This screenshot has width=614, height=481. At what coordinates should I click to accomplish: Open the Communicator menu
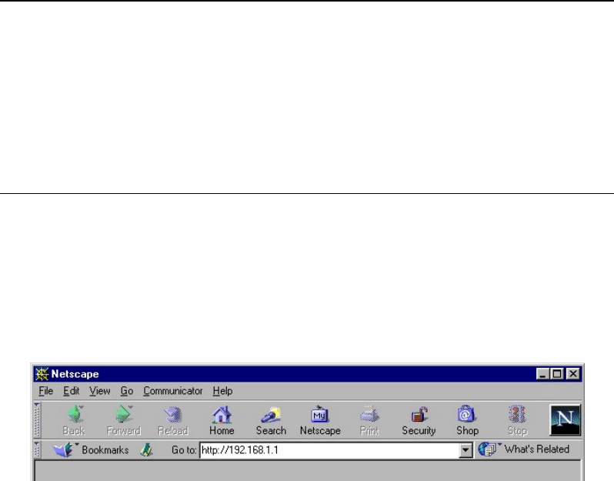172,391
